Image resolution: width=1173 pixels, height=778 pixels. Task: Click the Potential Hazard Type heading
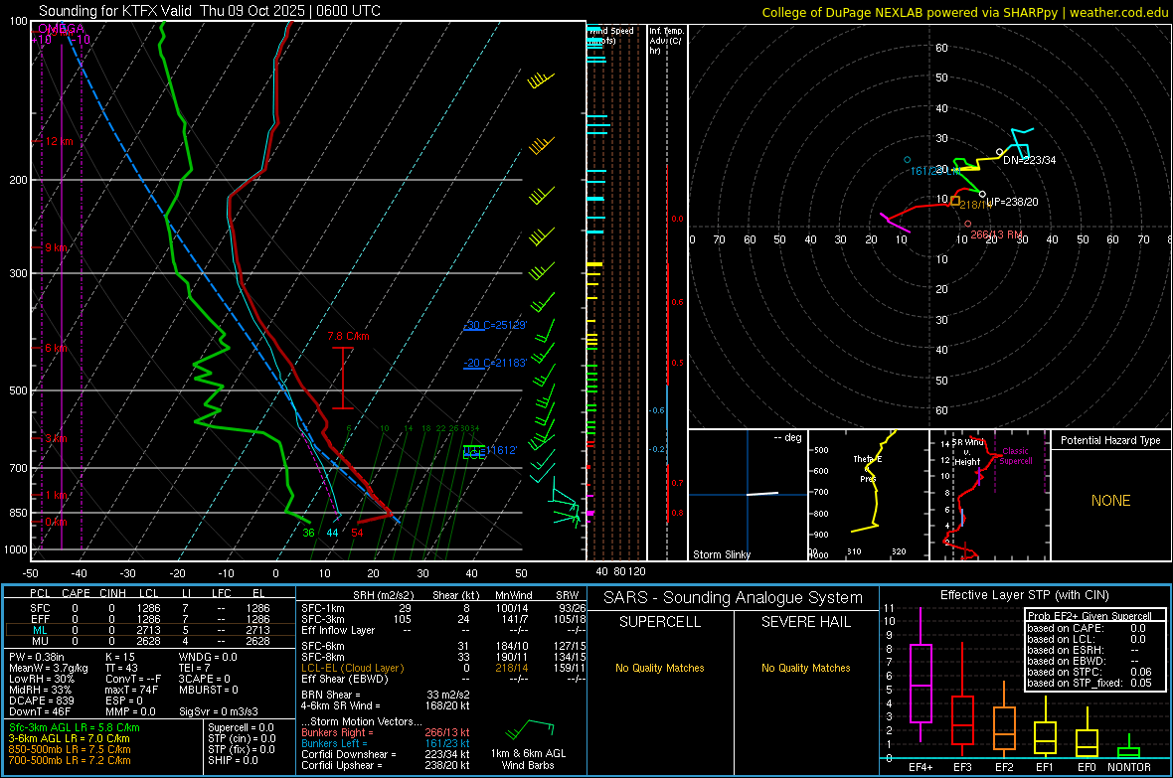1110,440
